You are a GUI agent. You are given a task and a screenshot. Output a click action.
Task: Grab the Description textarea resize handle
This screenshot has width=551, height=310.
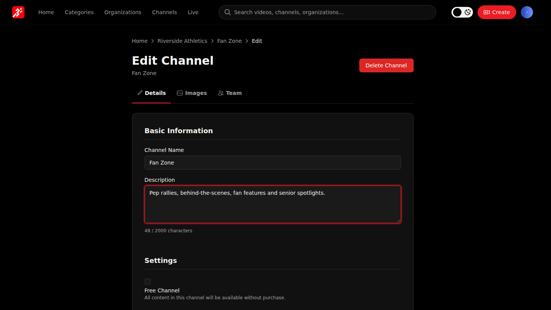(x=398, y=220)
